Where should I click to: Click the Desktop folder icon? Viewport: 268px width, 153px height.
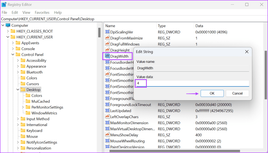click(x=23, y=89)
